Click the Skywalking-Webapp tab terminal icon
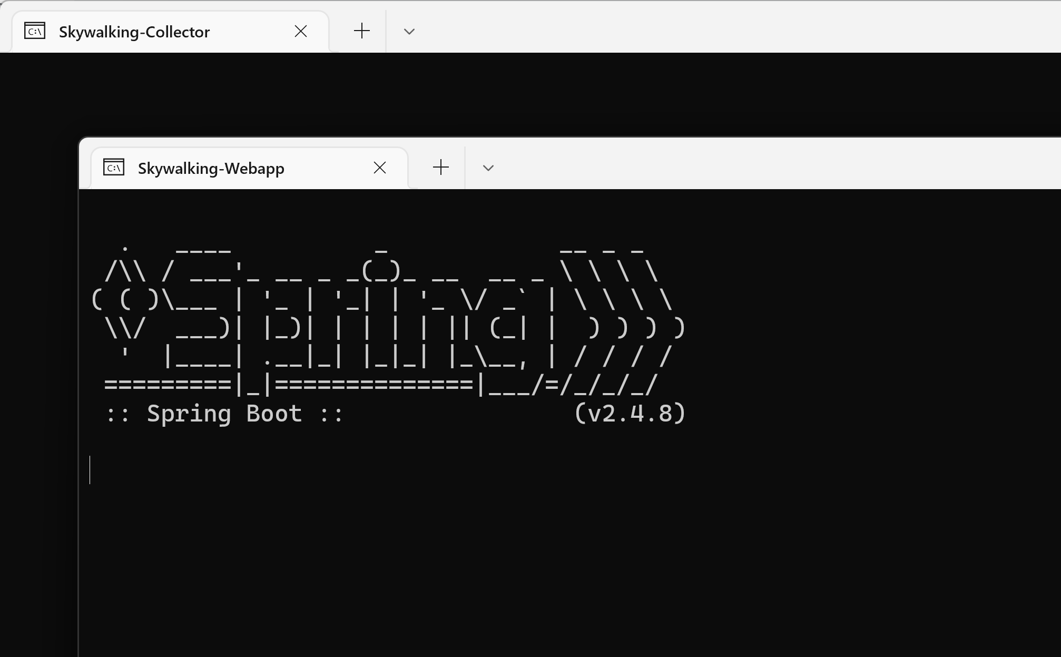This screenshot has height=657, width=1061. [114, 168]
